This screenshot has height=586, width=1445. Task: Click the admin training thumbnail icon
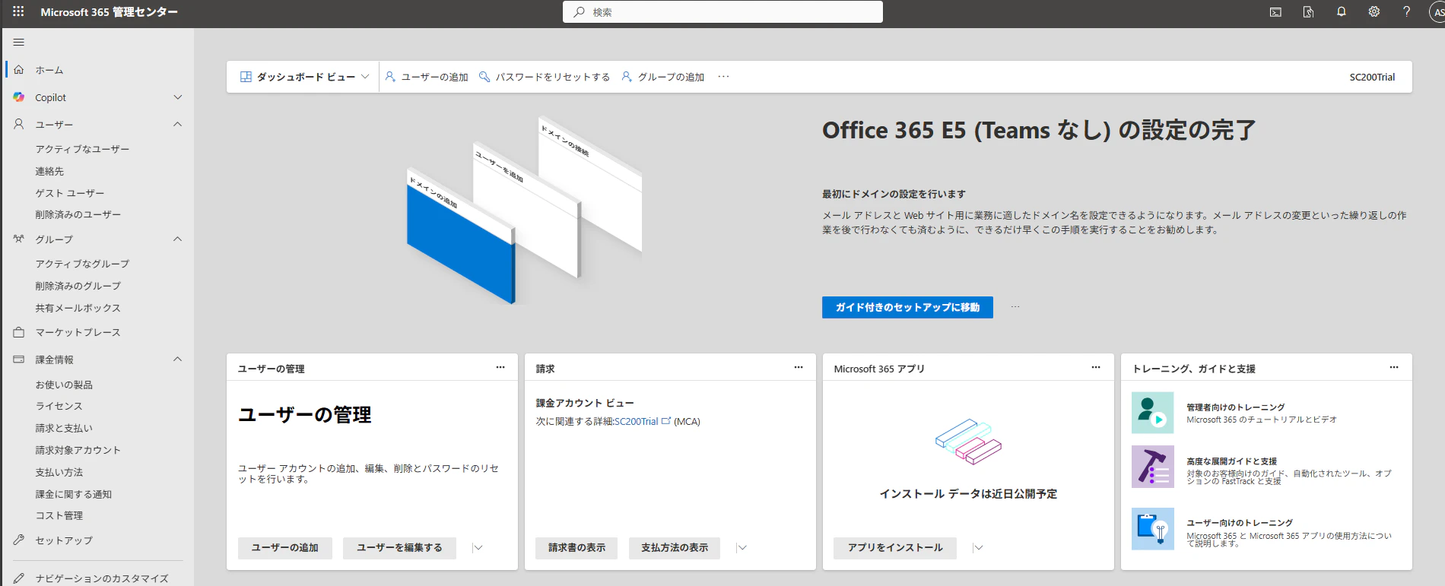(x=1153, y=413)
